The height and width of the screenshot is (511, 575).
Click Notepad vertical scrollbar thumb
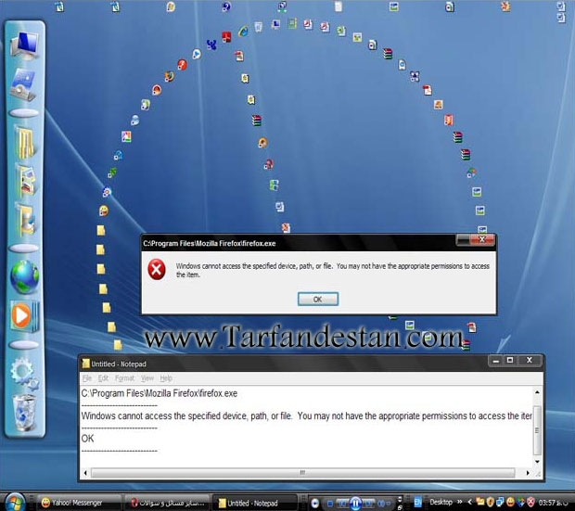[537, 430]
